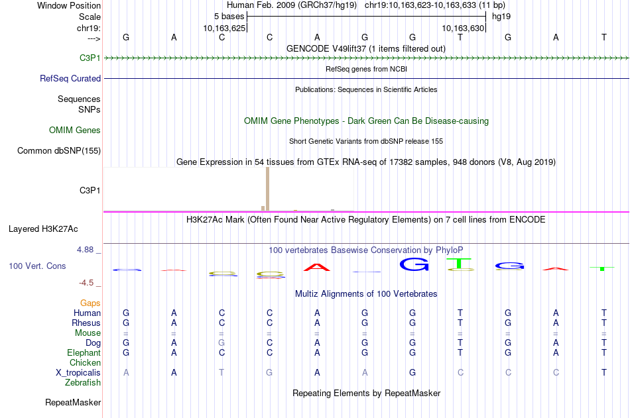Image resolution: width=630 pixels, height=418 pixels.
Task: Select the Mouse species label
Action: (88, 333)
